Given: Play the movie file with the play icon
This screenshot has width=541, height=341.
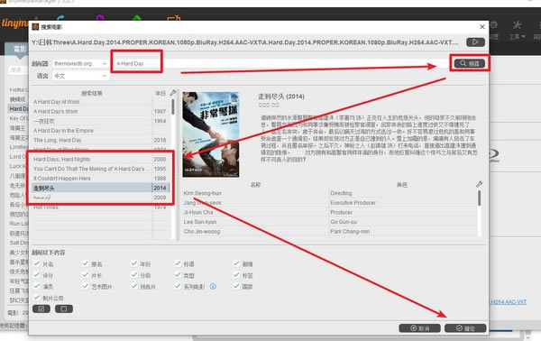Looking at the screenshot, I should [x=475, y=42].
